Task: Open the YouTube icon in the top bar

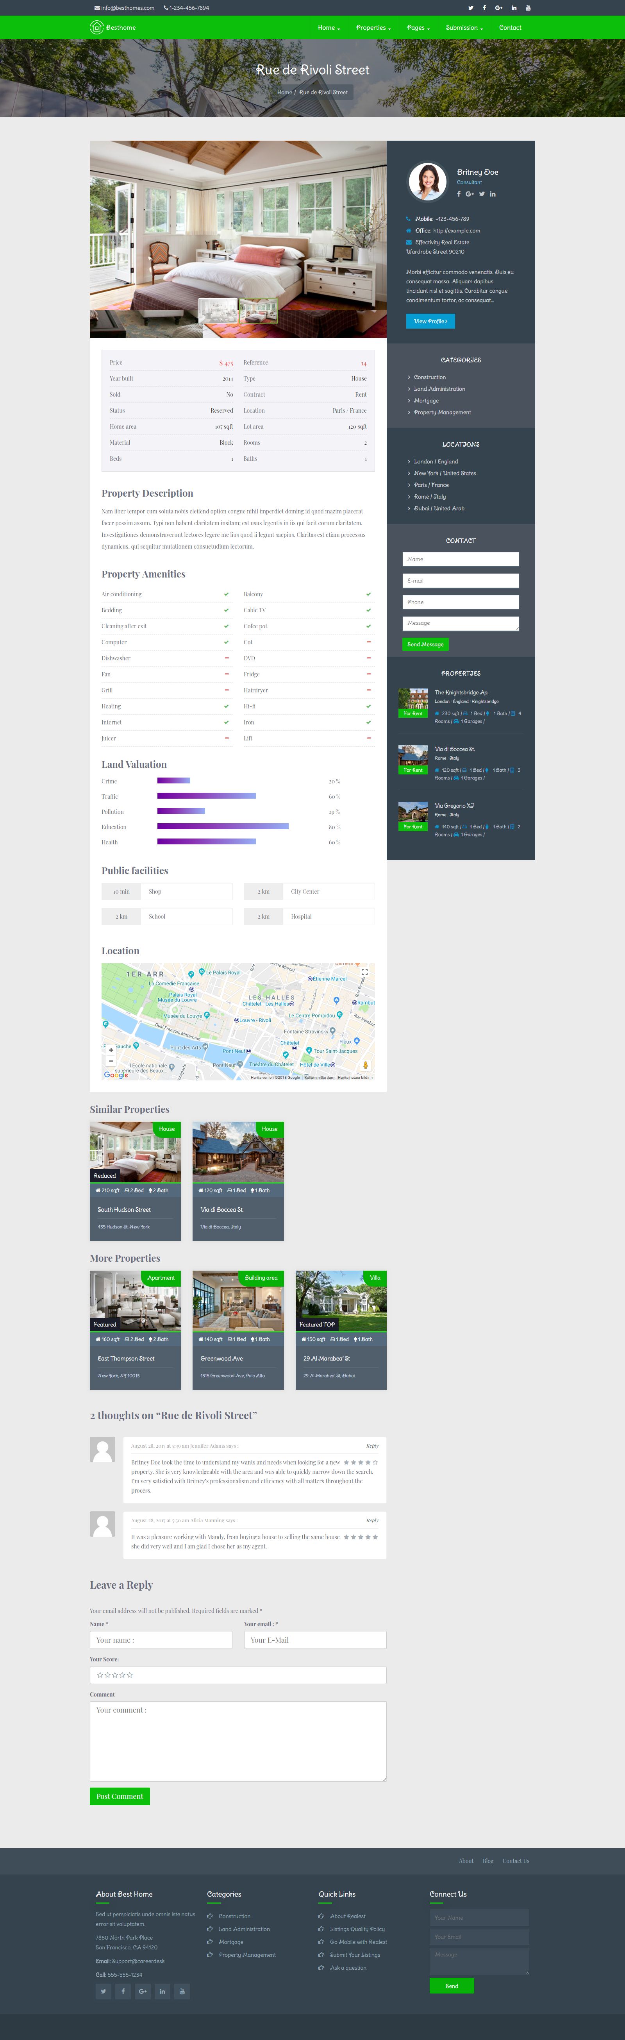Action: [x=528, y=8]
